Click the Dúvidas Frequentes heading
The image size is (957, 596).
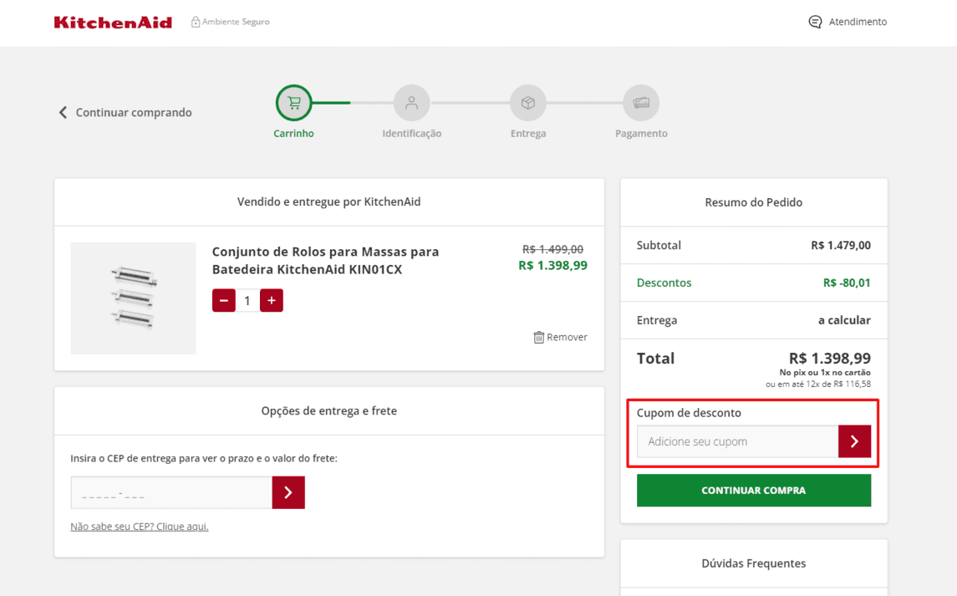pos(754,563)
